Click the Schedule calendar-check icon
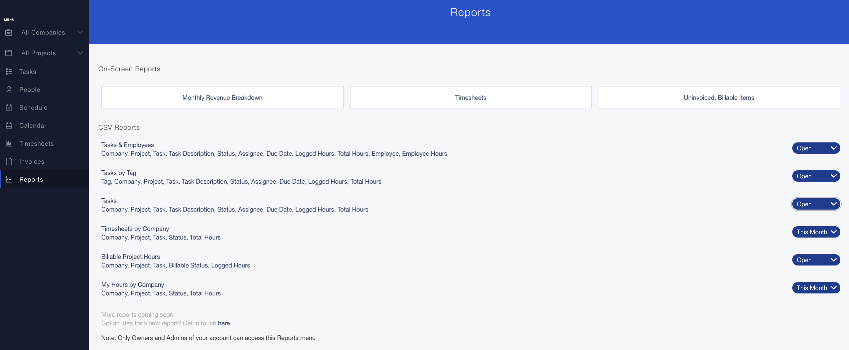The width and height of the screenshot is (849, 350). click(9, 107)
